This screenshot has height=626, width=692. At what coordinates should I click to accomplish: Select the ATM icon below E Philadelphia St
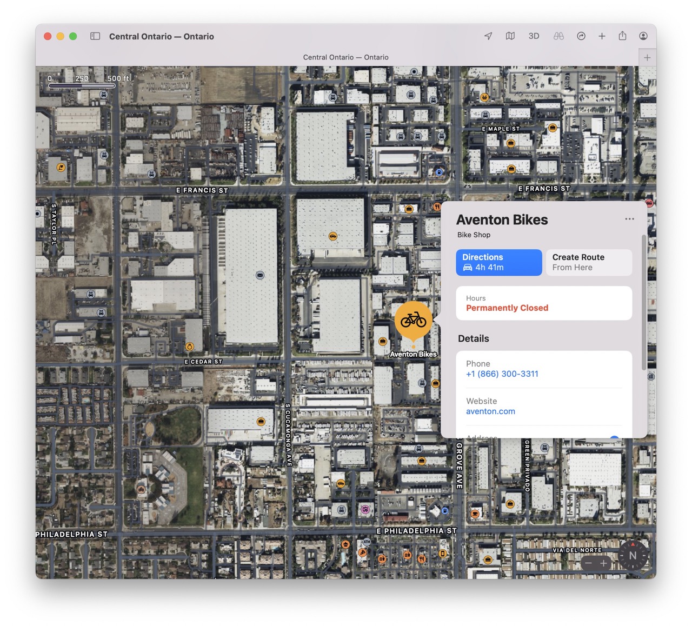367,542
